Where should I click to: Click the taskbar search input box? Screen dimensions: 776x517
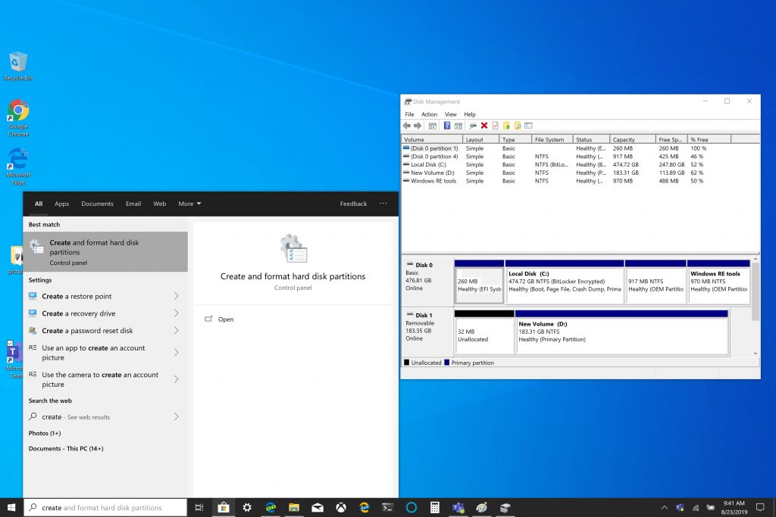106,508
